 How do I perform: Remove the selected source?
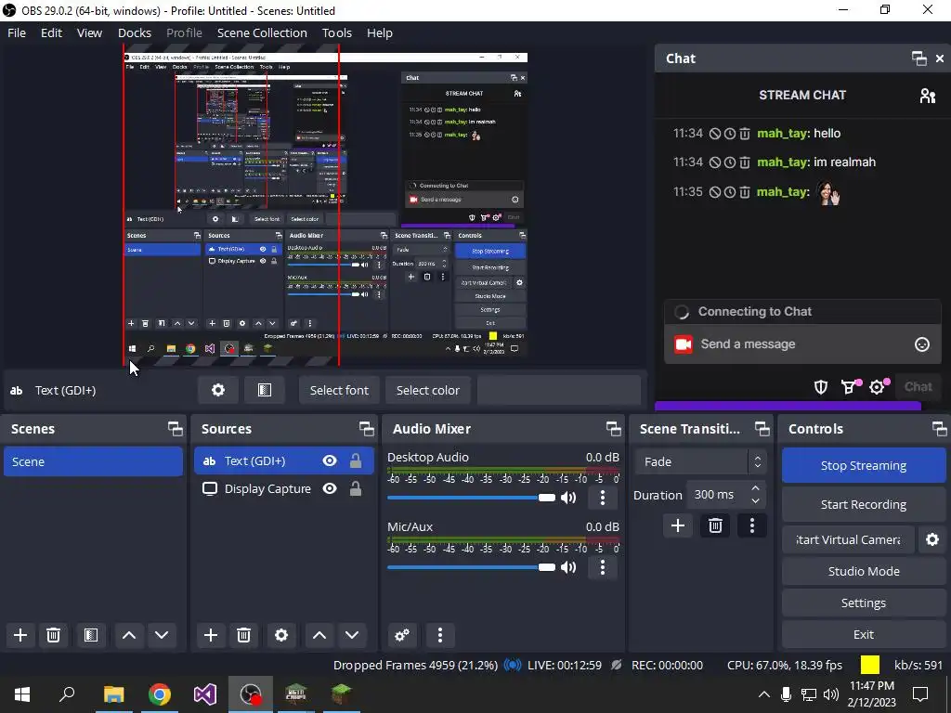pyautogui.click(x=244, y=635)
